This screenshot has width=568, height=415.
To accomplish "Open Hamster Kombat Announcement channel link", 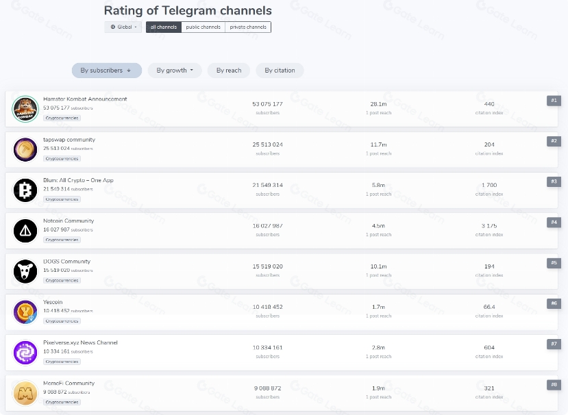I will [85, 99].
